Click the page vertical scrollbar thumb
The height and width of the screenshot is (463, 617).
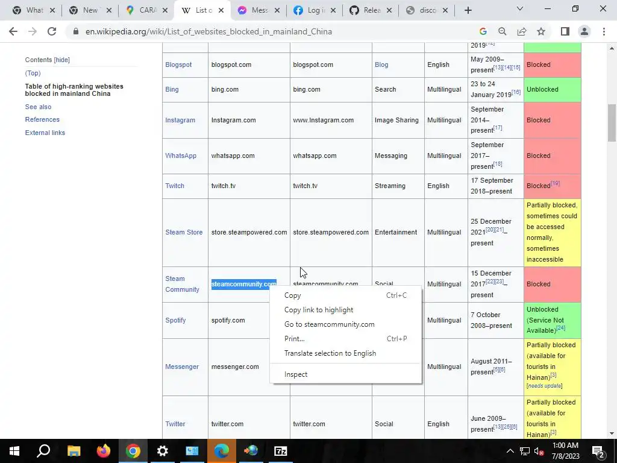click(x=612, y=122)
